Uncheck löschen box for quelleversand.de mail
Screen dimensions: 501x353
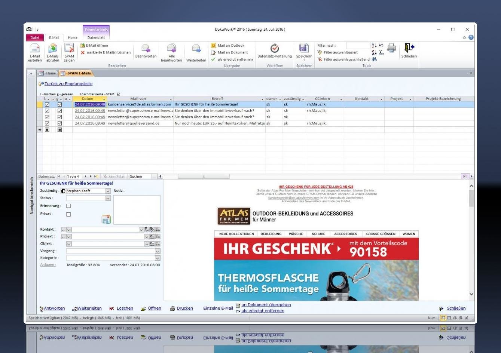(x=47, y=123)
